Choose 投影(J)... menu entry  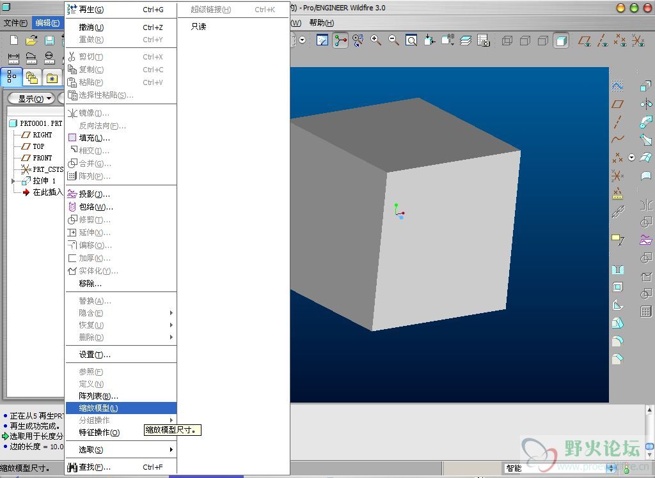pyautogui.click(x=121, y=194)
